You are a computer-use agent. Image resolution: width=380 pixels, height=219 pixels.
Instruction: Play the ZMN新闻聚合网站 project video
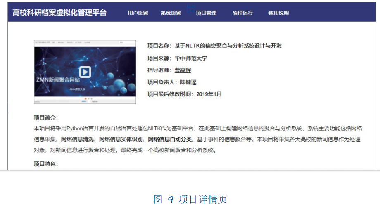tap(85, 72)
